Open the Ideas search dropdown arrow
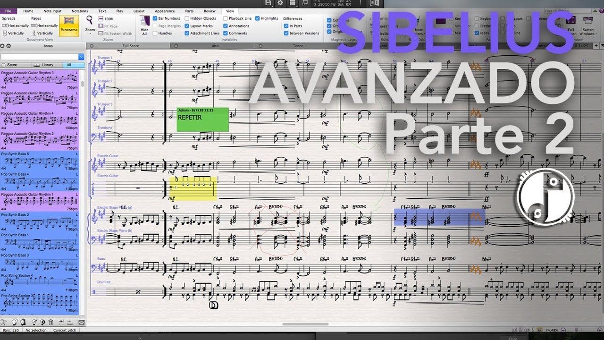Screen dimensions: 604x340 point(81,57)
